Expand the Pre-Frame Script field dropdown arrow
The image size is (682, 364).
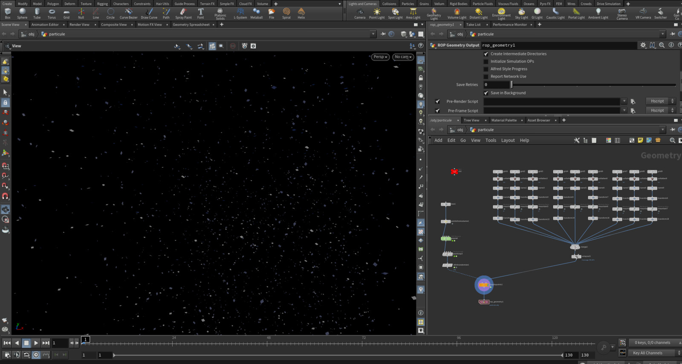tap(624, 111)
